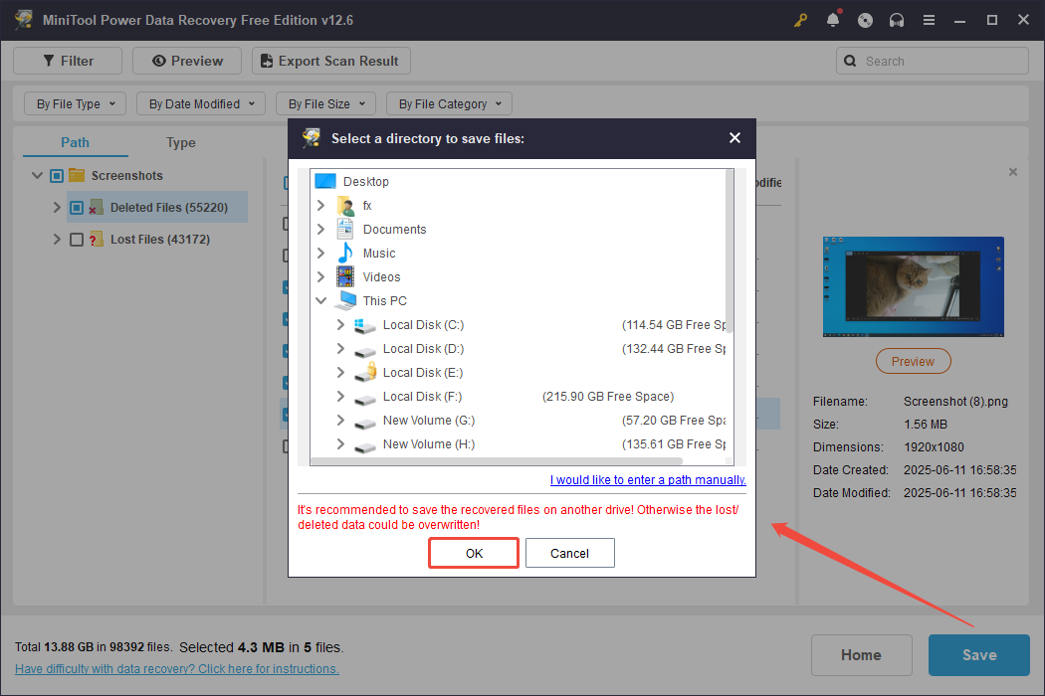The image size is (1045, 696).
Task: Expand Local Disk (C:) in the directory tree
Action: pyautogui.click(x=340, y=324)
